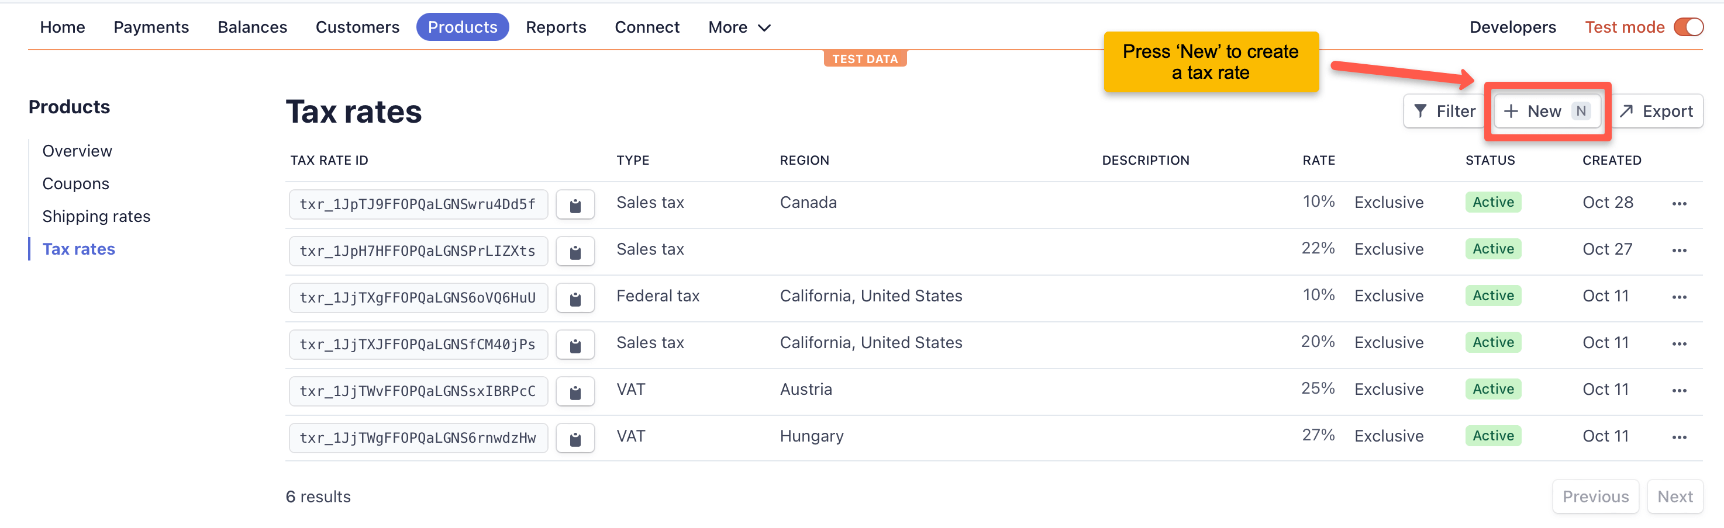
Task: Switch to the Payments tab
Action: point(150,27)
